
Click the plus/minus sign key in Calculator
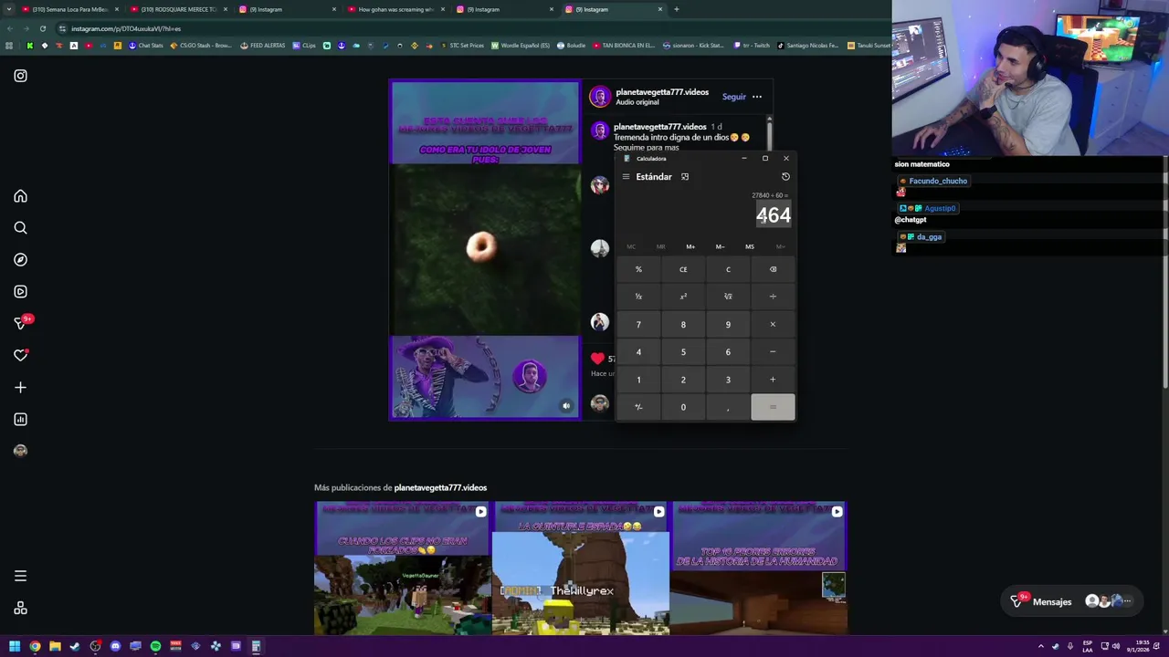tap(638, 407)
